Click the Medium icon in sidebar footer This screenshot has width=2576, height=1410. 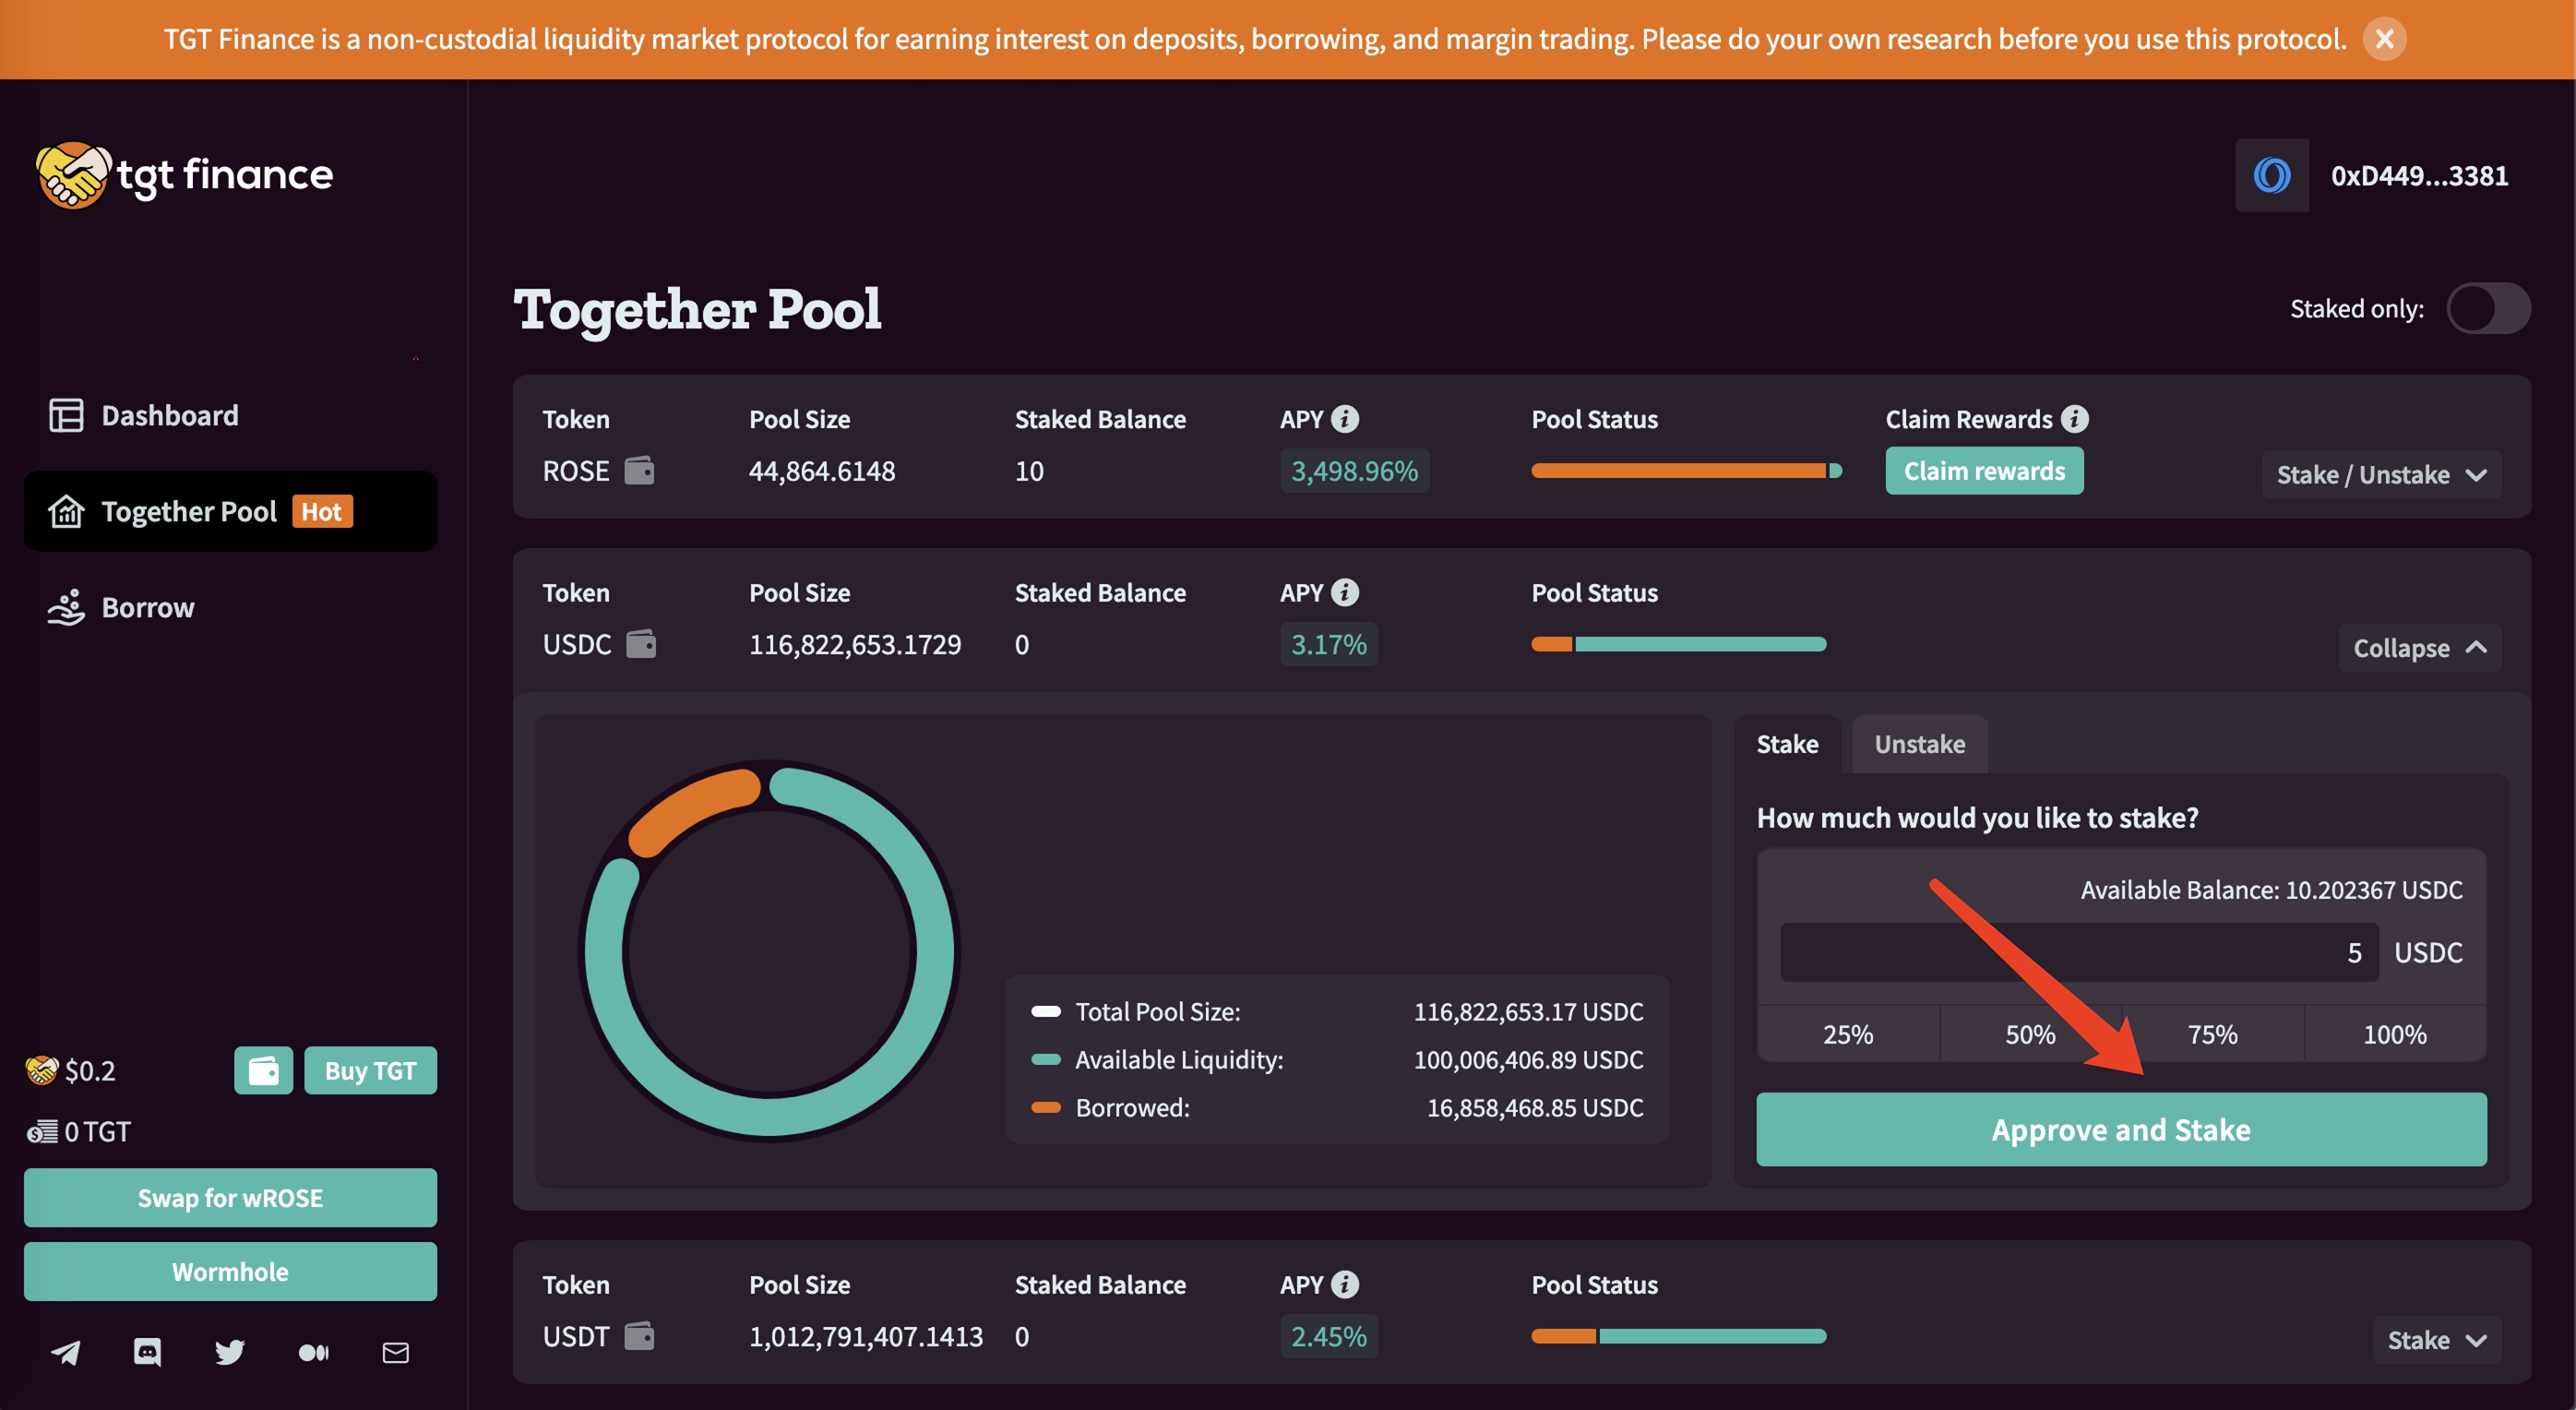(313, 1352)
